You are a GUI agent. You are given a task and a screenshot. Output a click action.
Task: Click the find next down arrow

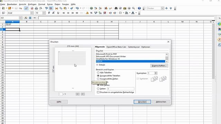point(166,8)
